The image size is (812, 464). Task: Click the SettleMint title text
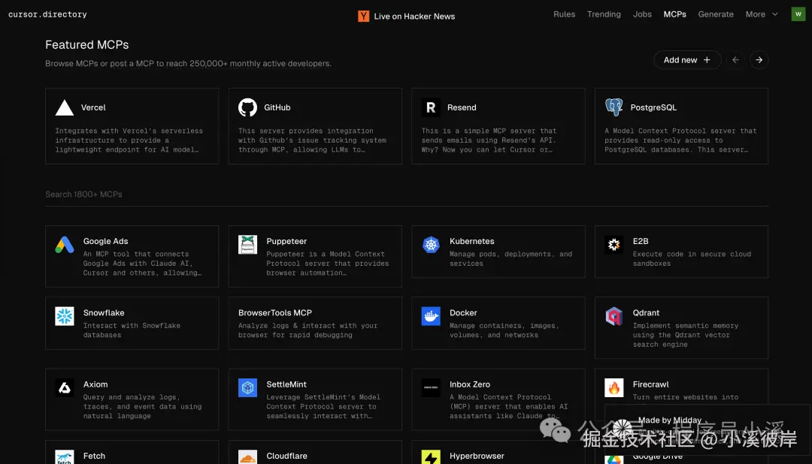click(286, 384)
